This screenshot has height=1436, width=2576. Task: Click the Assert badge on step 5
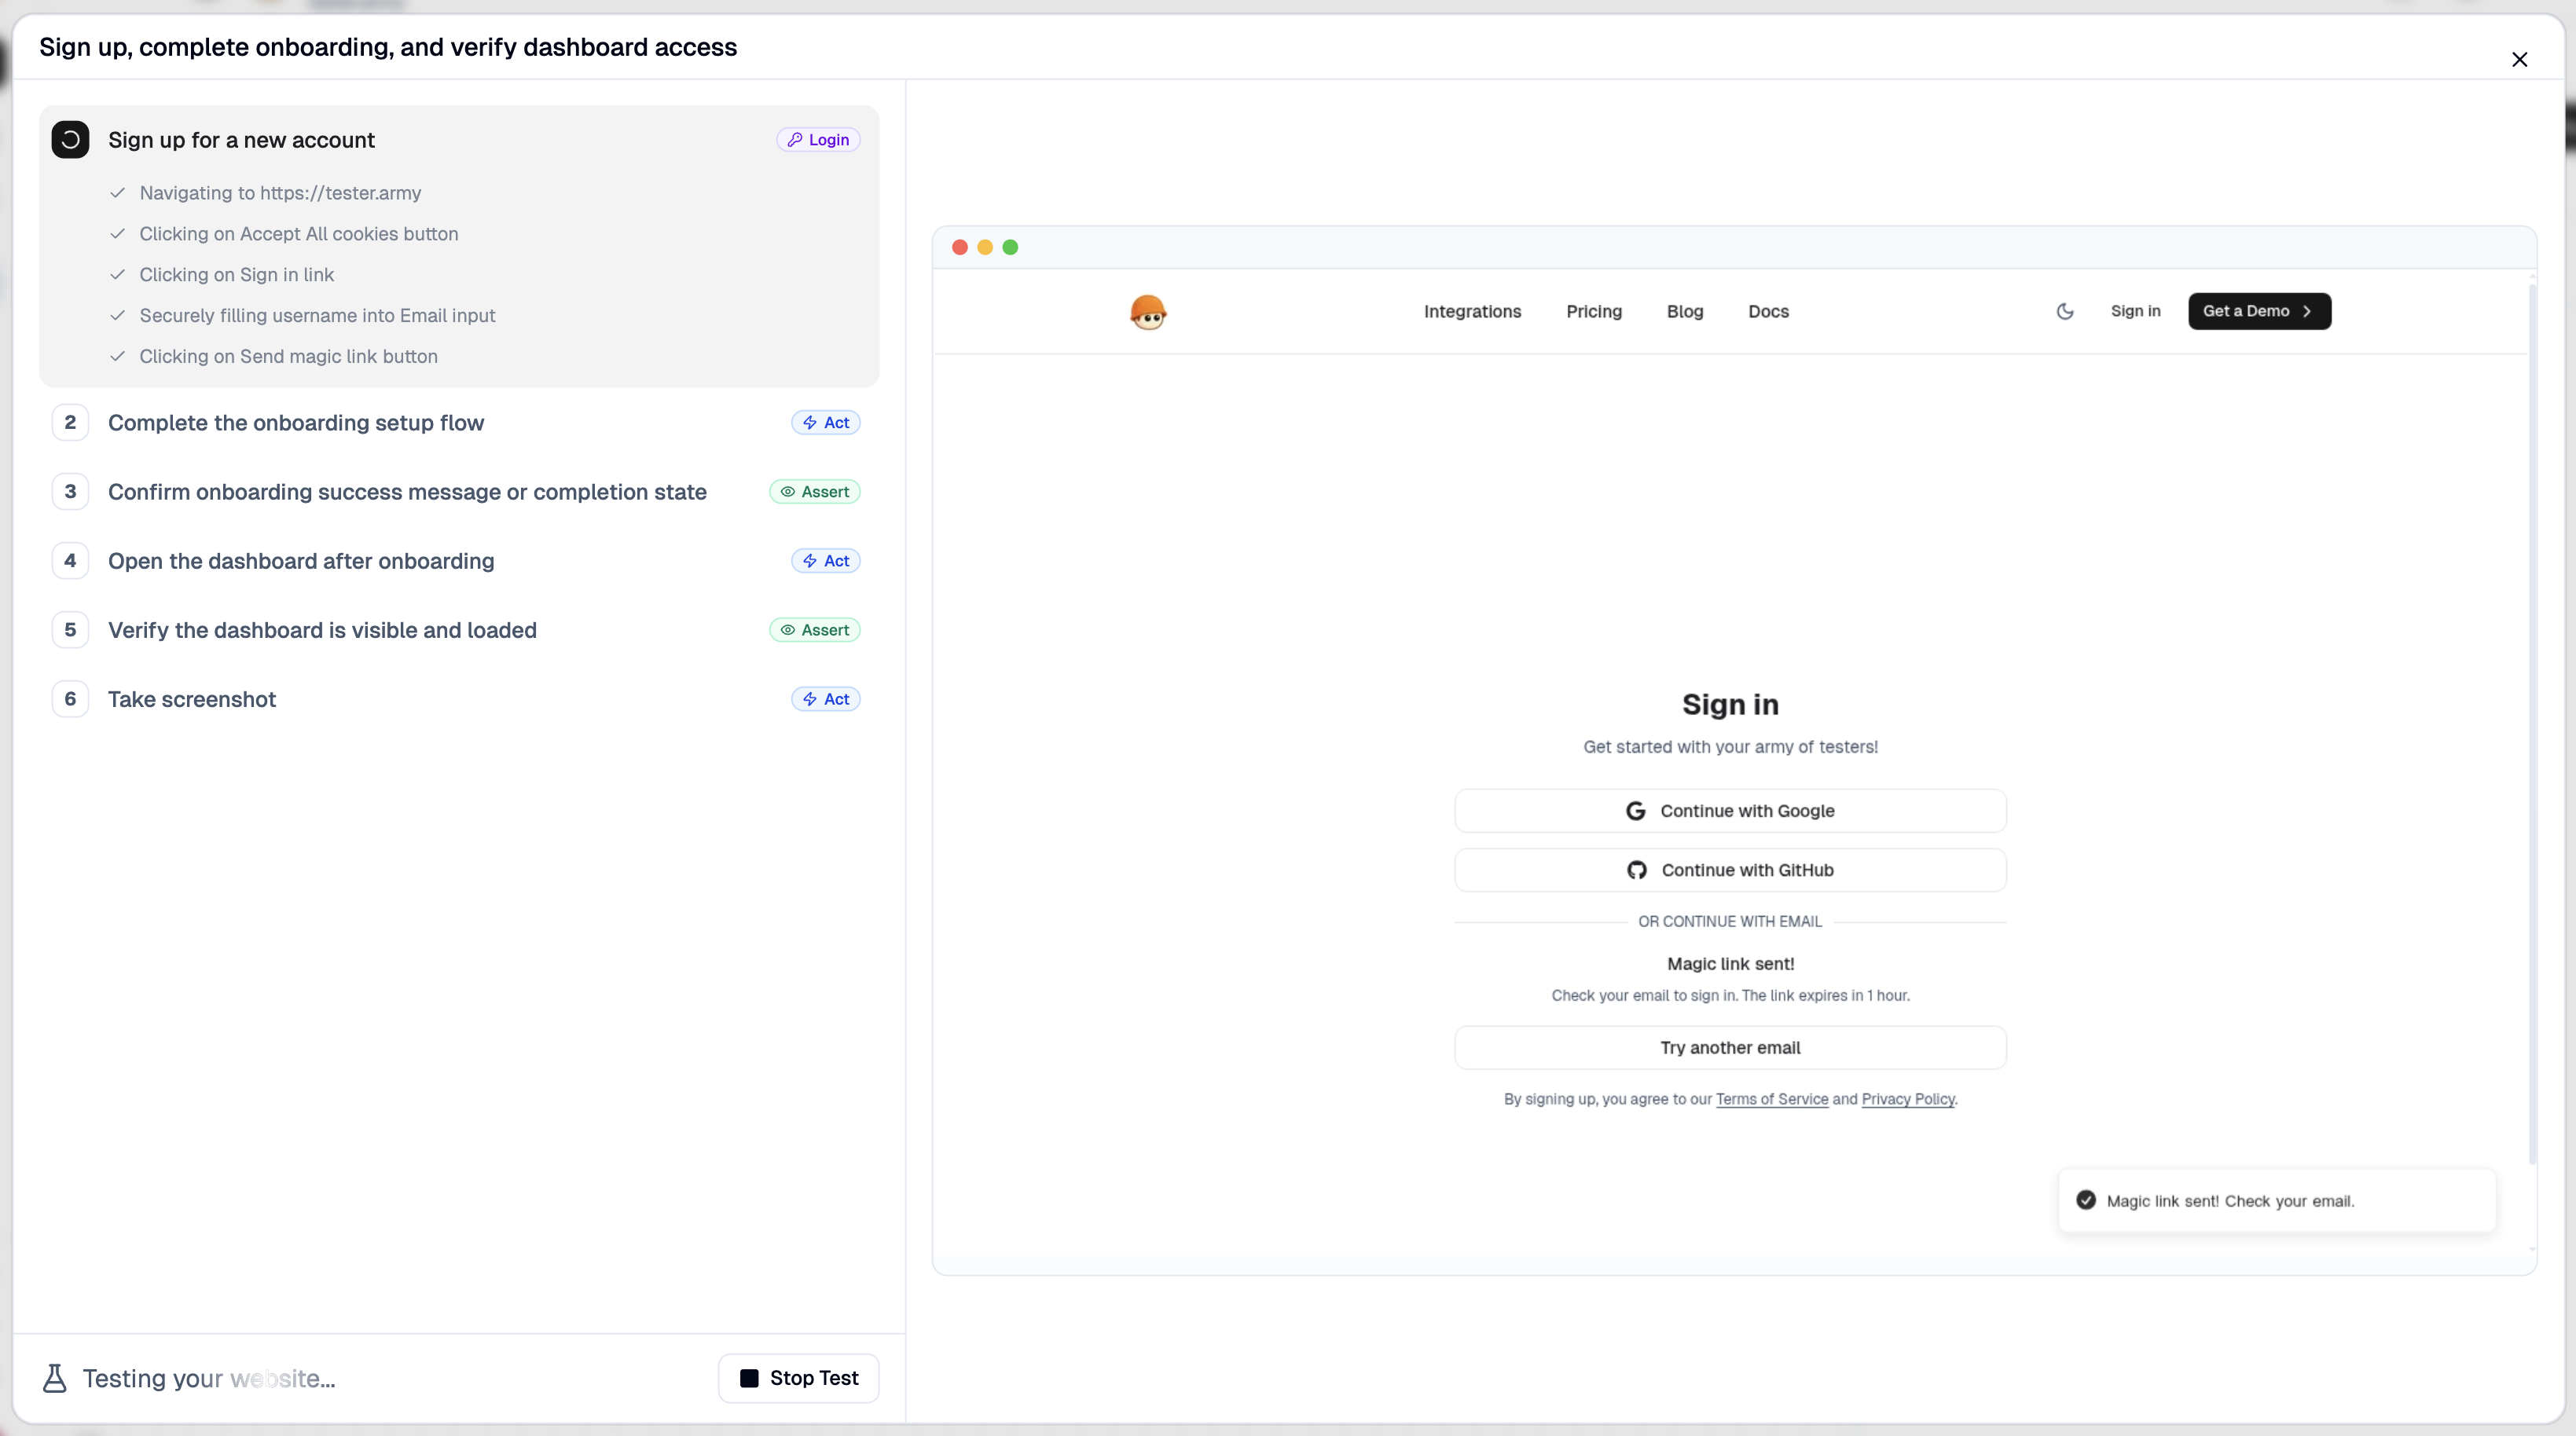(814, 629)
